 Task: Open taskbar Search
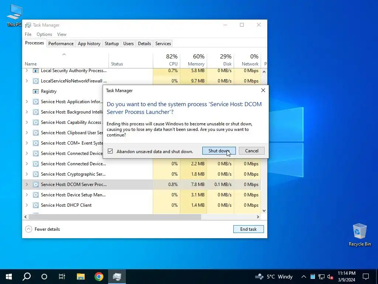point(27,277)
